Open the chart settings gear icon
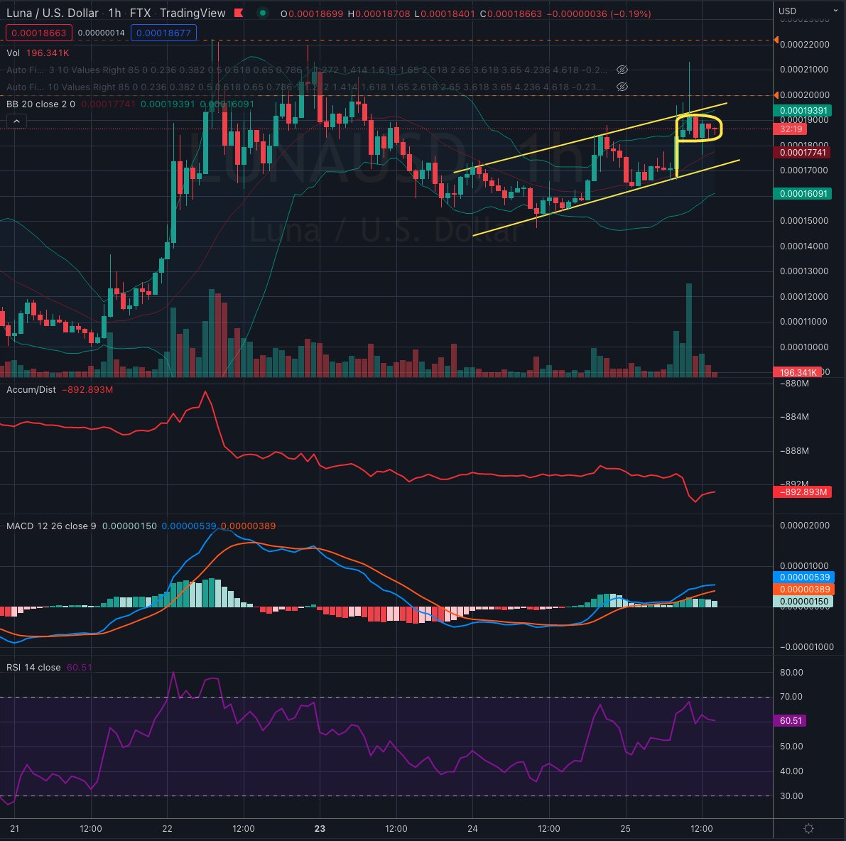 (x=808, y=828)
